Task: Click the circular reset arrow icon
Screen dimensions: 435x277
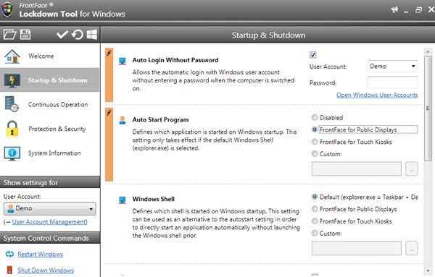Action: 78,35
